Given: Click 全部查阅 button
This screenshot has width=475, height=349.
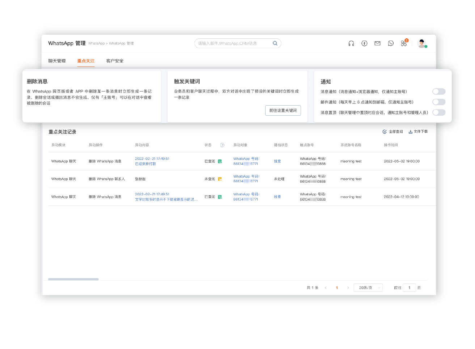Looking at the screenshot, I should (393, 132).
